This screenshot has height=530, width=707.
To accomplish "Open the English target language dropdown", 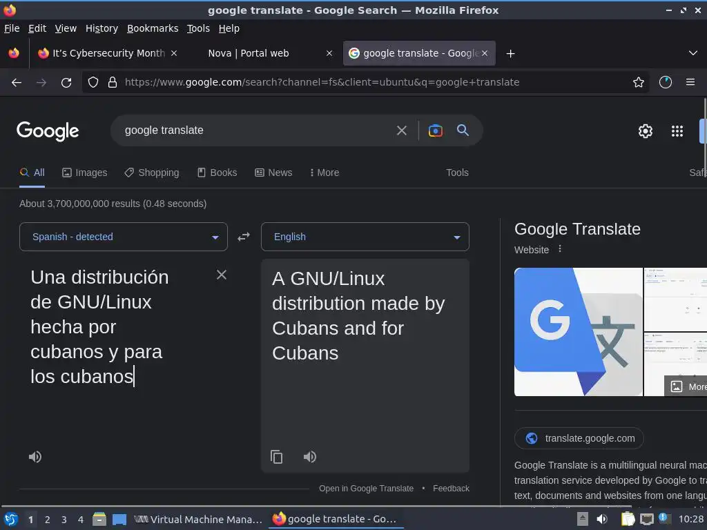I will [x=365, y=237].
